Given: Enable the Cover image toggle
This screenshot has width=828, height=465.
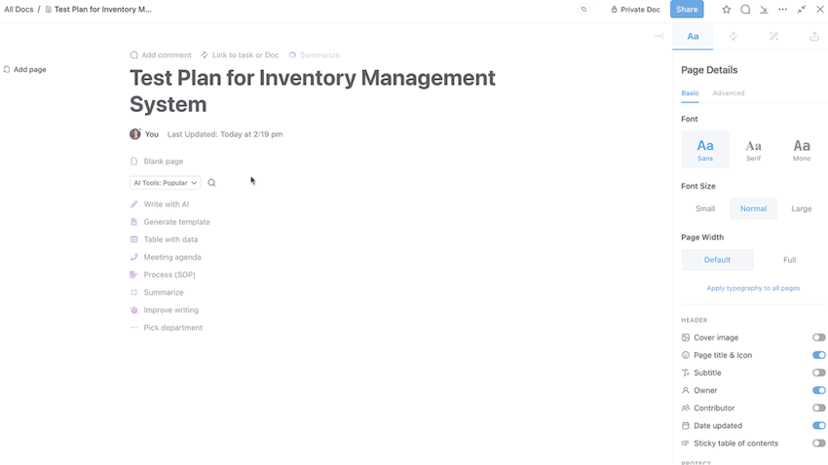Looking at the screenshot, I should (818, 338).
